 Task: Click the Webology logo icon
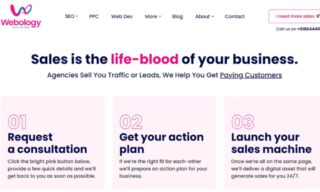(21, 11)
